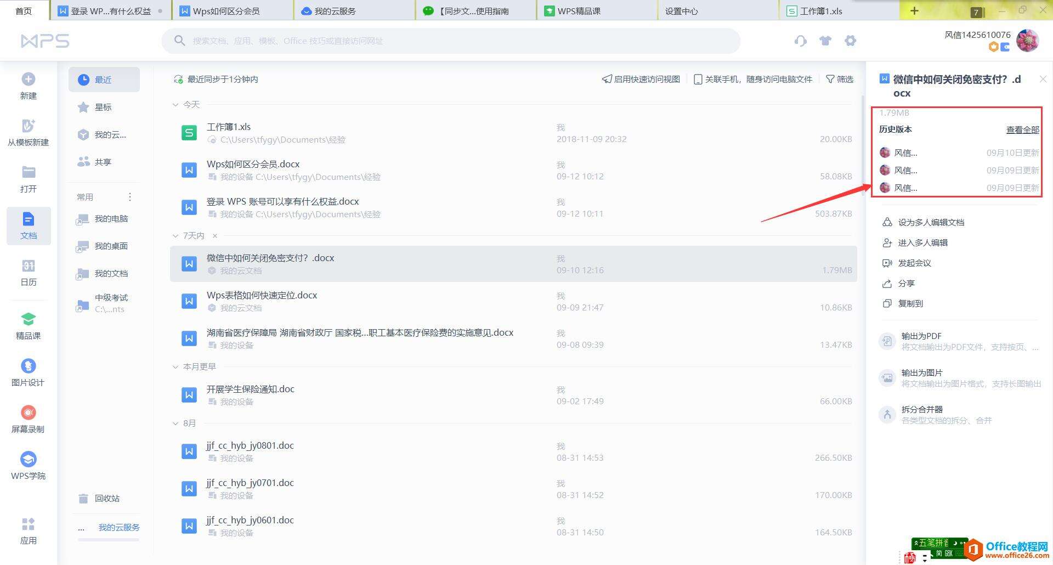The width and height of the screenshot is (1053, 565).
Task: Dismiss the 7天内 group with its x
Action: [215, 236]
